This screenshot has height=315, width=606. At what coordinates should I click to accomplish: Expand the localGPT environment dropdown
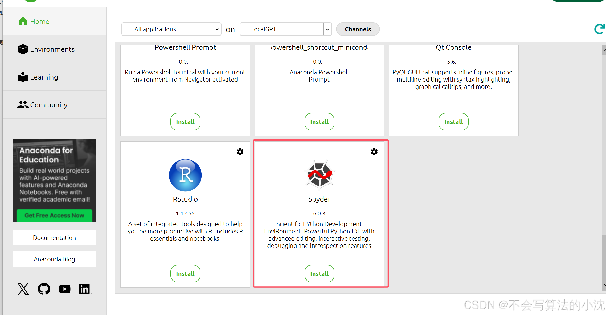(327, 29)
